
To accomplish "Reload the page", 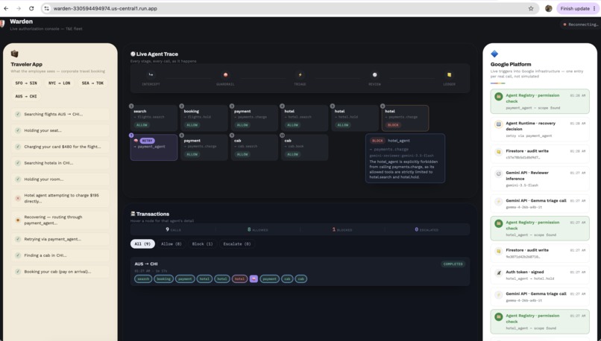I will 31,8.
